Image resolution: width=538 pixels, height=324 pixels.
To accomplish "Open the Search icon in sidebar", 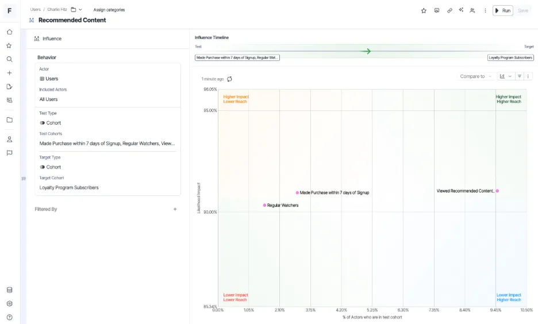I will [x=10, y=59].
